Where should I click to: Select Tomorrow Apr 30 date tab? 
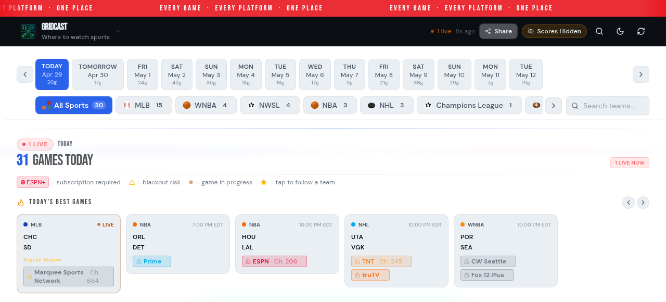[x=98, y=74]
